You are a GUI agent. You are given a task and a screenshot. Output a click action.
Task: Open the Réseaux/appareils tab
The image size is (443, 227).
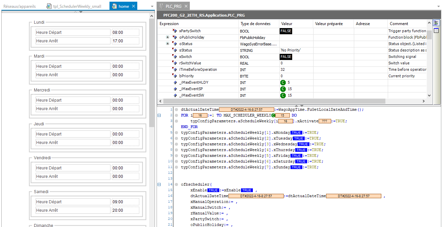pyautogui.click(x=20, y=6)
